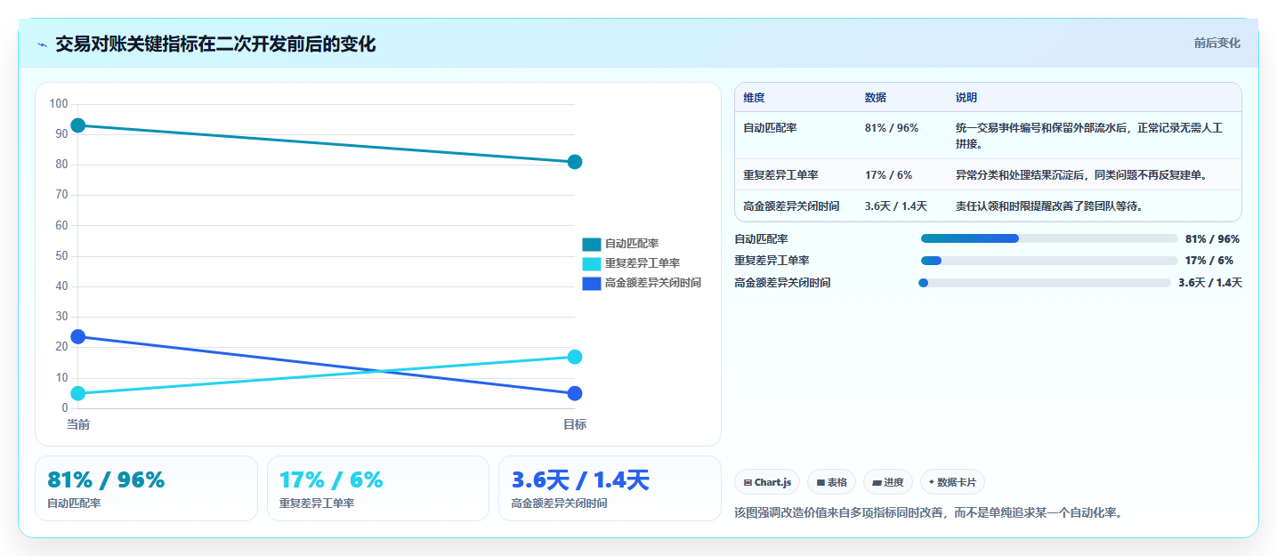Toggle 高金额差异关闭时间 series in chart legend
Viewport: 1277px width, 556px height.
coord(642,283)
